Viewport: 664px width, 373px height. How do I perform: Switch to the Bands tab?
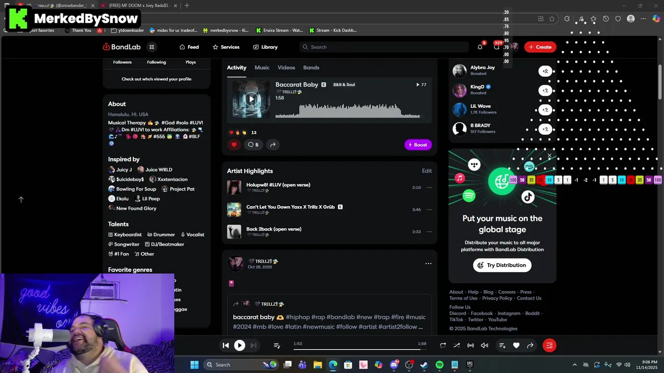tap(311, 67)
